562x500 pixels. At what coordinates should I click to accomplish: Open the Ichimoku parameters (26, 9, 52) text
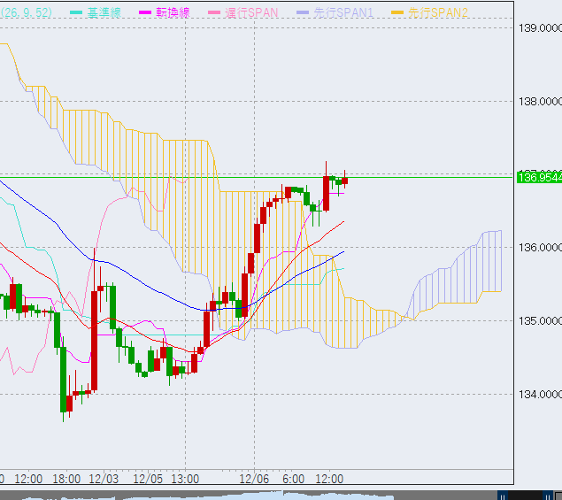click(27, 13)
